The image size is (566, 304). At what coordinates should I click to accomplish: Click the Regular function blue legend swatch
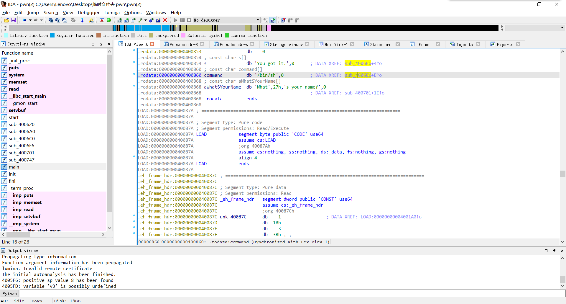pyautogui.click(x=52, y=35)
